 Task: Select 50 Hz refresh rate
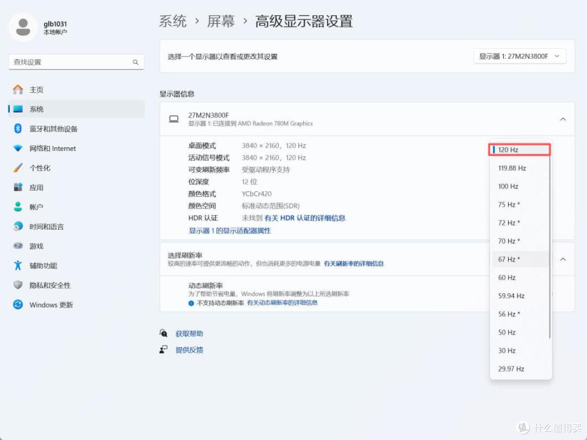click(520, 332)
